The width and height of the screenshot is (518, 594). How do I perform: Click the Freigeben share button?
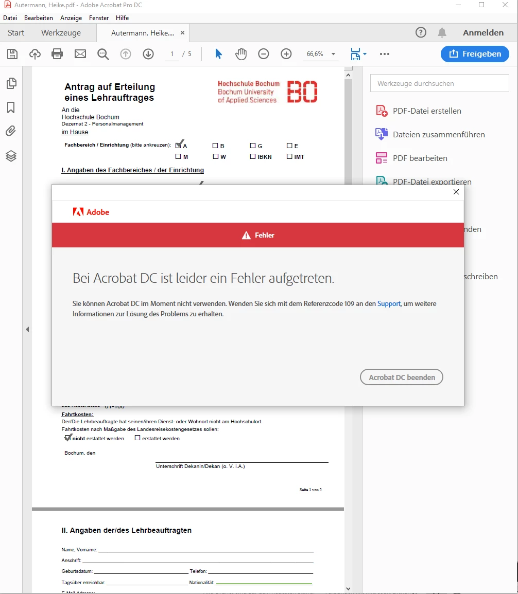[x=475, y=54]
